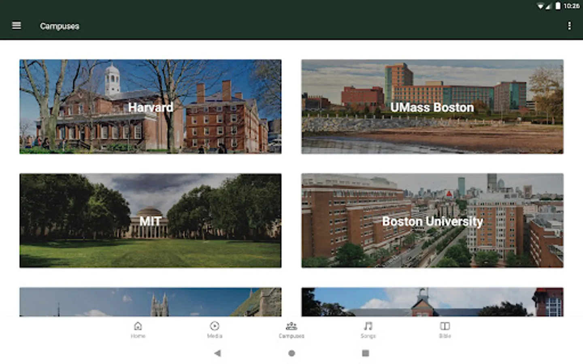Tap the Android home circle button
This screenshot has height=364, width=583.
tap(291, 353)
